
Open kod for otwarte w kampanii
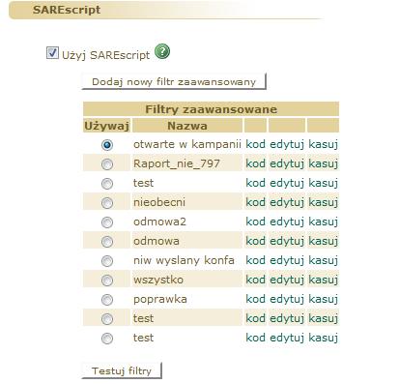256,144
